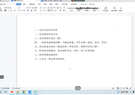Click the text highlight color icon
This screenshot has height=95, width=135.
pos(28,10)
